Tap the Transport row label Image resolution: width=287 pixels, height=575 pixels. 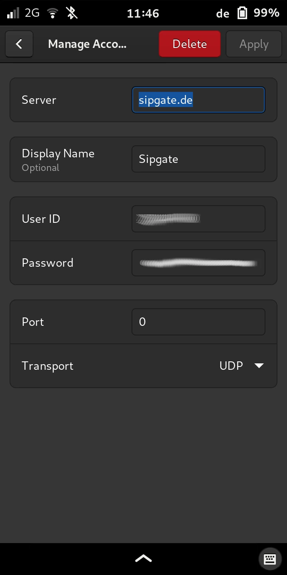point(47,366)
